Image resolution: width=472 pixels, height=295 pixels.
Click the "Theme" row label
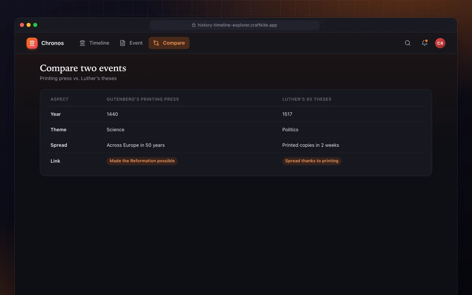(59, 130)
